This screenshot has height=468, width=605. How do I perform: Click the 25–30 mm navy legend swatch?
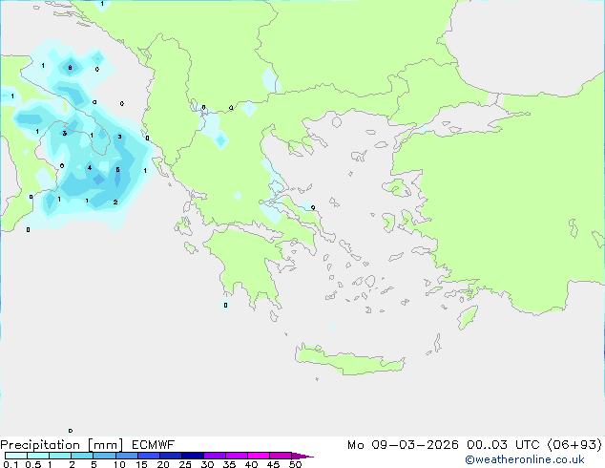pyautogui.click(x=192, y=456)
